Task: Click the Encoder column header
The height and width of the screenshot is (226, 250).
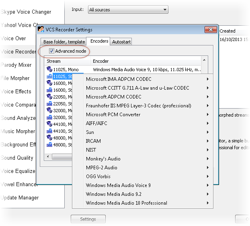Action: click(146, 61)
